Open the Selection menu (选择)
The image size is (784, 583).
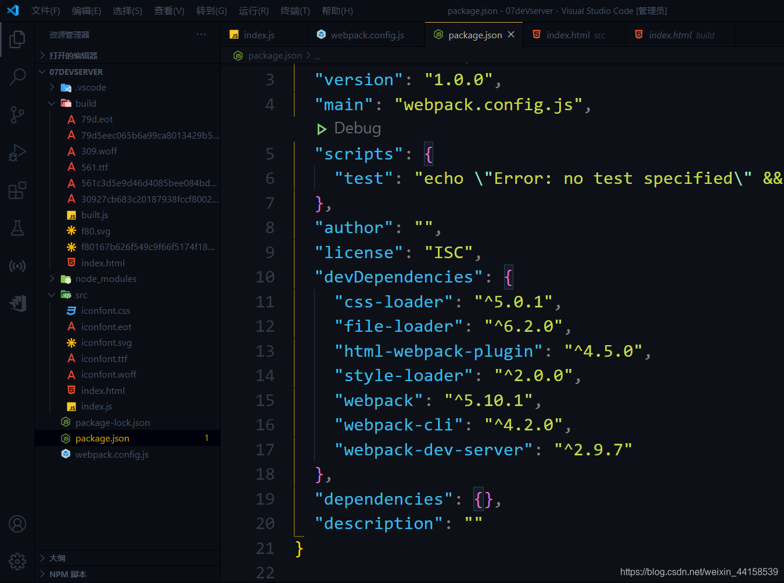[128, 10]
